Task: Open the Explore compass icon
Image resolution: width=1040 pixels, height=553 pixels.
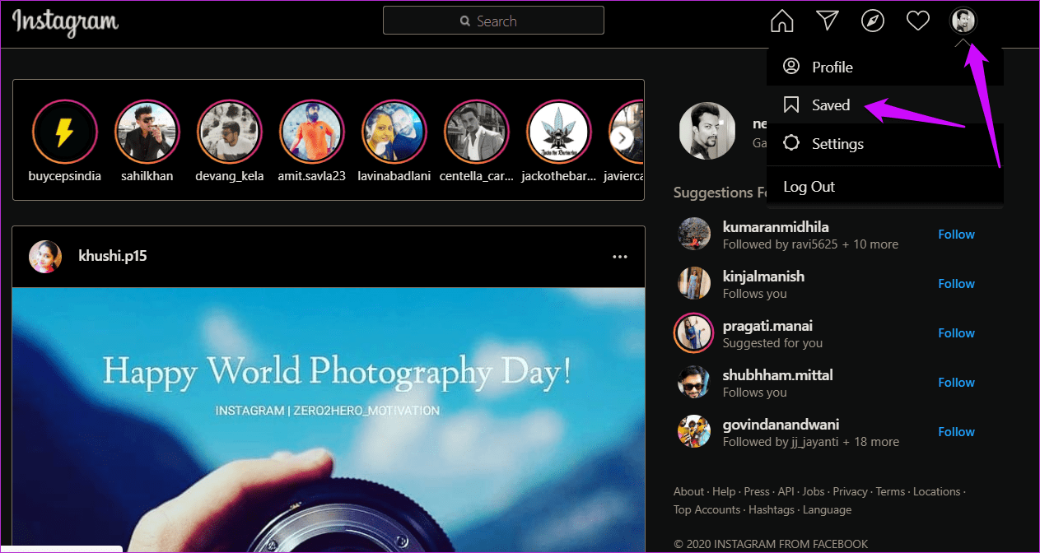Action: click(x=872, y=21)
